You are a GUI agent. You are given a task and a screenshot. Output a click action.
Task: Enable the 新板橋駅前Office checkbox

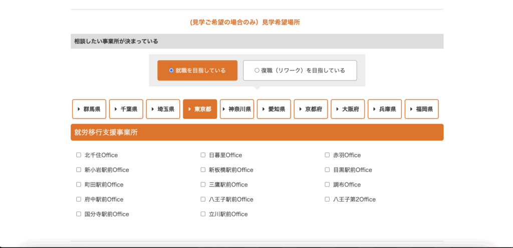click(203, 169)
